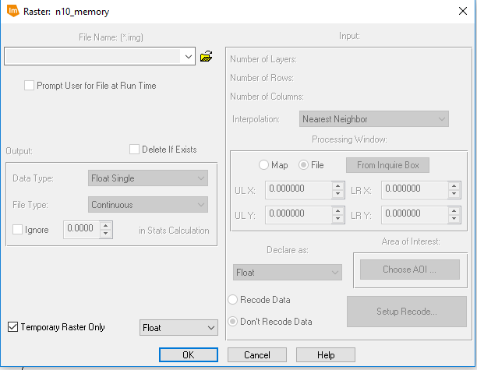Close the Raster n10_memory dialog
The width and height of the screenshot is (477, 370).
tap(463, 11)
